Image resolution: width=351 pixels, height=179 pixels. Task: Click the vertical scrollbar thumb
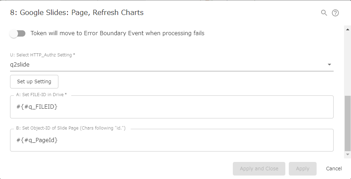click(348, 124)
